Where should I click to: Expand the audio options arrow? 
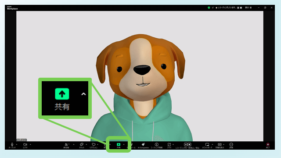(x=17, y=144)
